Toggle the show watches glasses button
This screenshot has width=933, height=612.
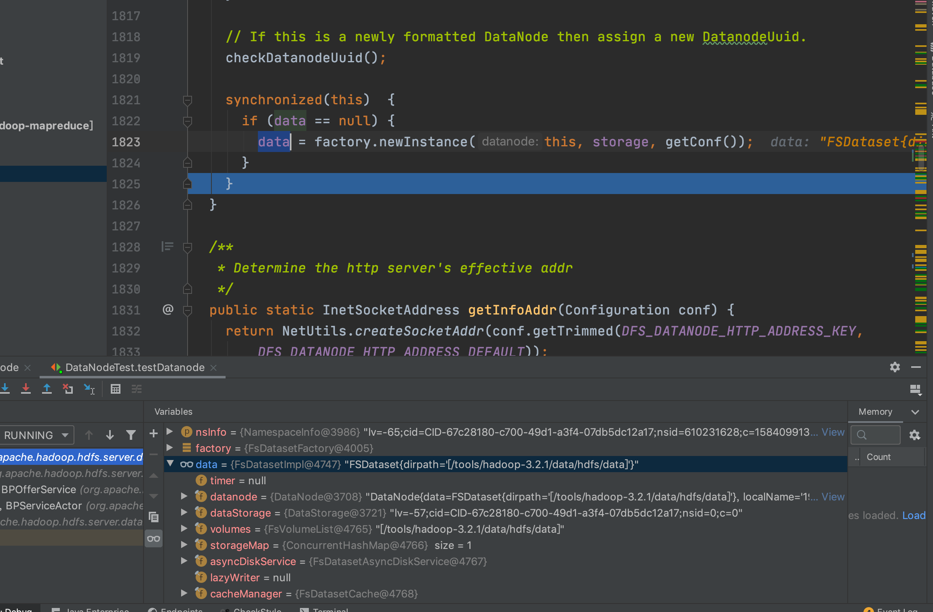(x=154, y=538)
